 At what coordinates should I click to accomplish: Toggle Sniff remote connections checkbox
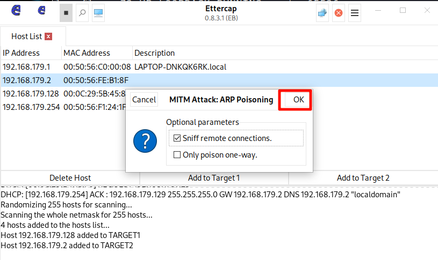(177, 138)
